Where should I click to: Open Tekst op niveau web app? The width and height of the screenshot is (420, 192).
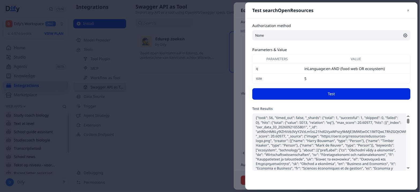pos(35,165)
